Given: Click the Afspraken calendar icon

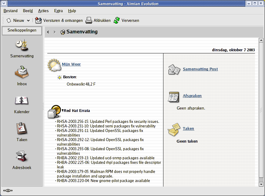Looking at the screenshot, I should coord(173,97).
